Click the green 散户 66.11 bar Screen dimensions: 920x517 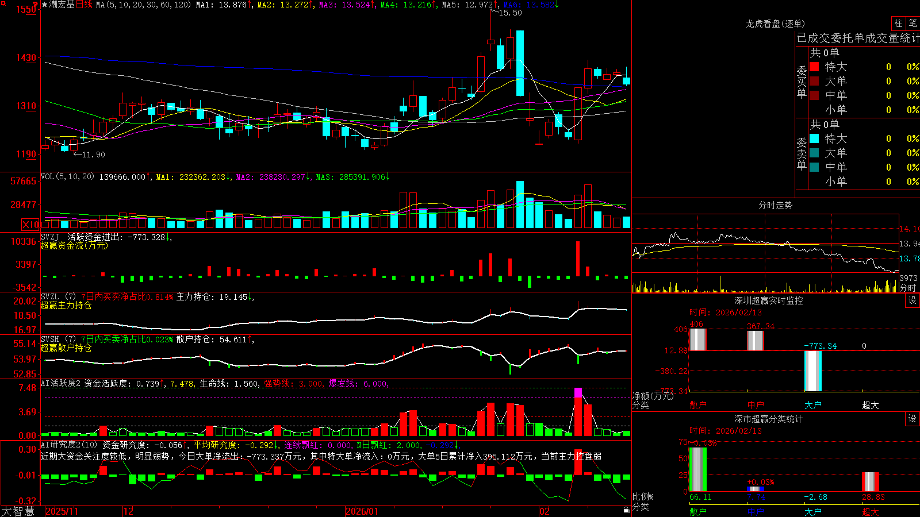[698, 469]
